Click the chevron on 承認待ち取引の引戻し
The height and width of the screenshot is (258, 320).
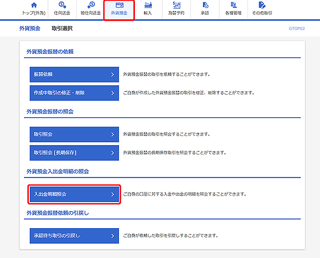[113, 236]
